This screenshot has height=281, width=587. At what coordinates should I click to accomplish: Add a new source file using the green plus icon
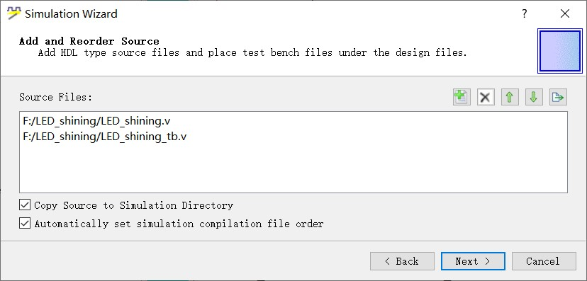[x=462, y=97]
